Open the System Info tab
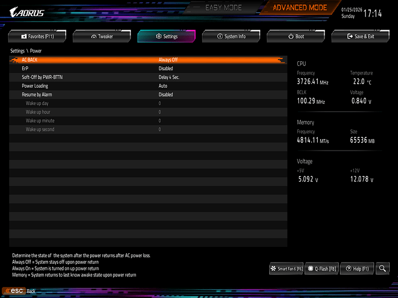 (231, 36)
